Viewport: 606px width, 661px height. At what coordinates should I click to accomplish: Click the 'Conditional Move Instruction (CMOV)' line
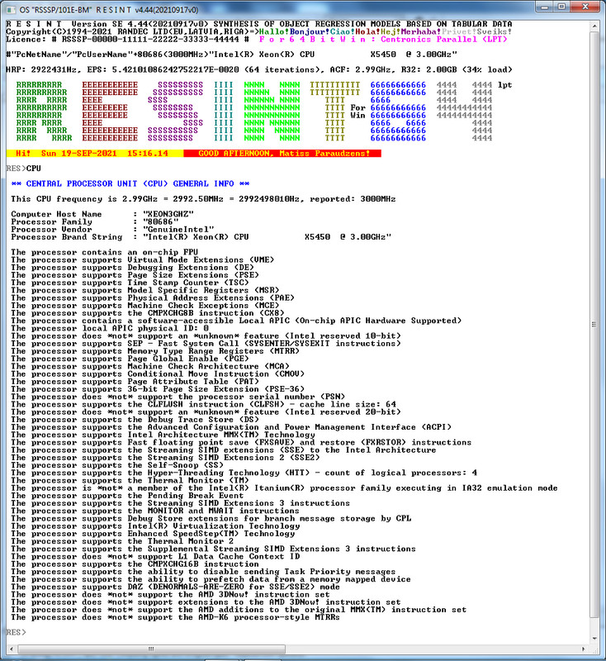point(158,373)
